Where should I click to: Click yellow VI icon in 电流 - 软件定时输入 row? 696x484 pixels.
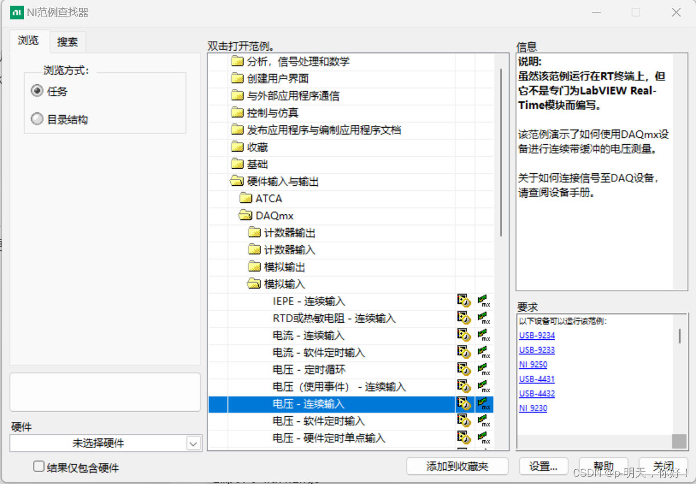click(x=464, y=352)
